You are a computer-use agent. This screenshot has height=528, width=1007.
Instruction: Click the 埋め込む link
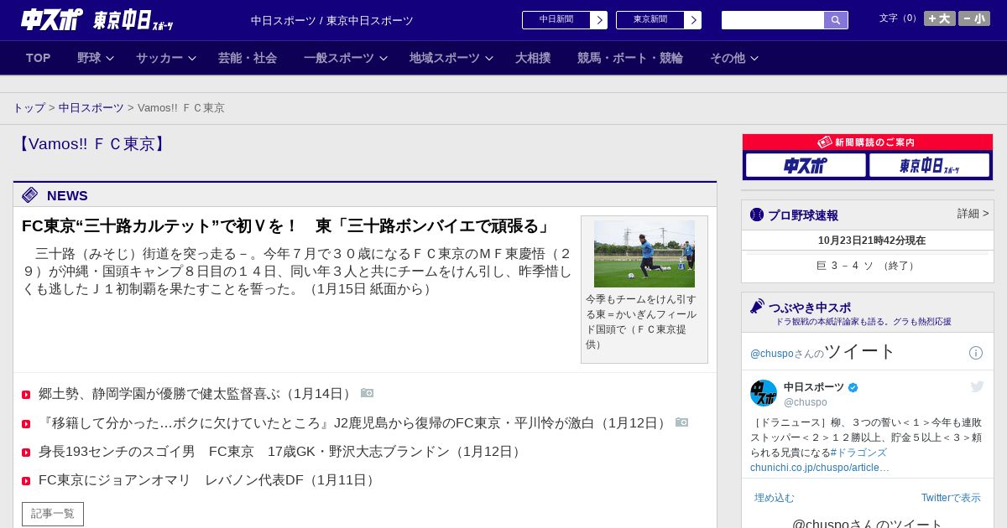[x=774, y=498]
